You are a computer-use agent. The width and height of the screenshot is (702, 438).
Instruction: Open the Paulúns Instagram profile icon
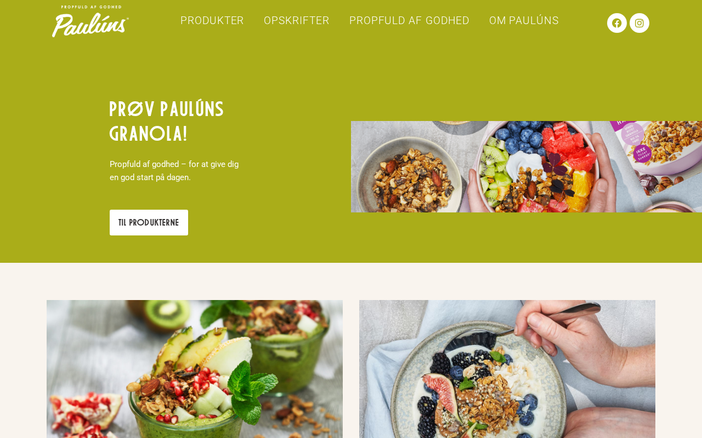(x=639, y=23)
